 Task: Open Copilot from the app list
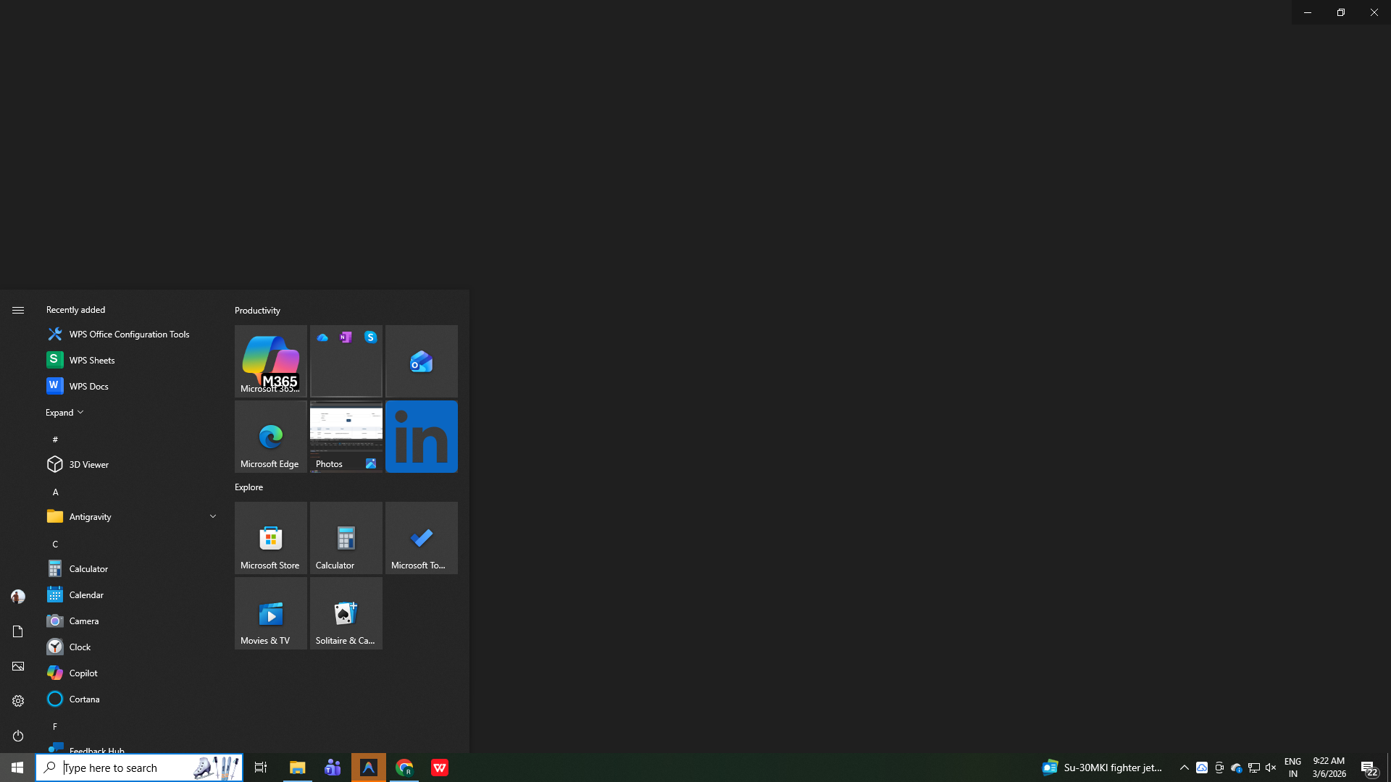pyautogui.click(x=83, y=673)
